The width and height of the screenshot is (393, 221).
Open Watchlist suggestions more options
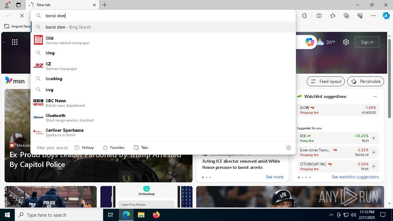[x=375, y=96]
